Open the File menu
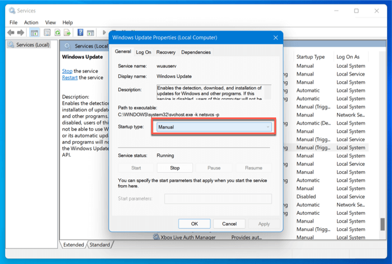The height and width of the screenshot is (264, 392). pyautogui.click(x=13, y=22)
